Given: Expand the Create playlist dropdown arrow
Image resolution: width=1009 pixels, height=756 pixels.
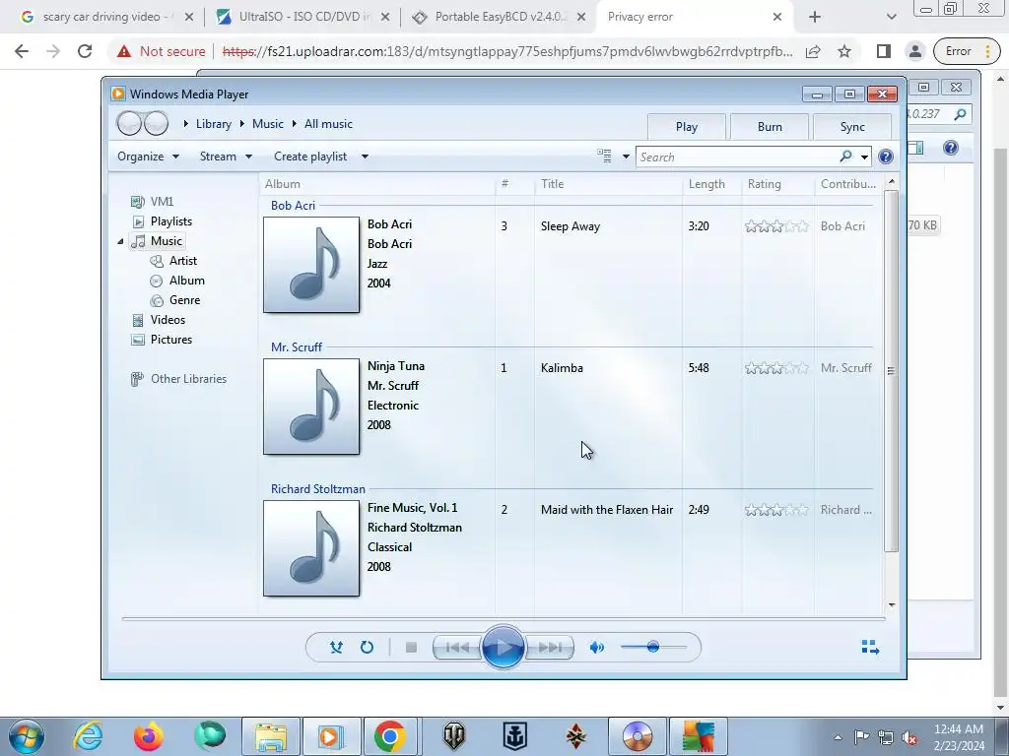Looking at the screenshot, I should [365, 157].
